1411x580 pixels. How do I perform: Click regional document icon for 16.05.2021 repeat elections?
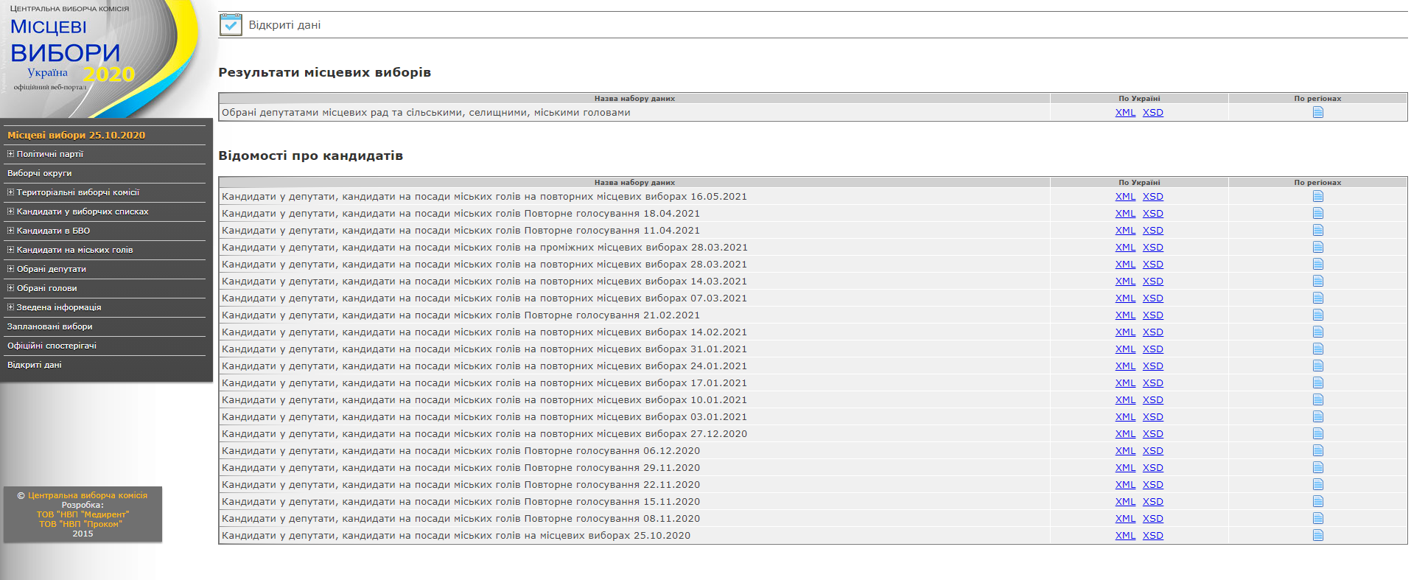coord(1317,197)
